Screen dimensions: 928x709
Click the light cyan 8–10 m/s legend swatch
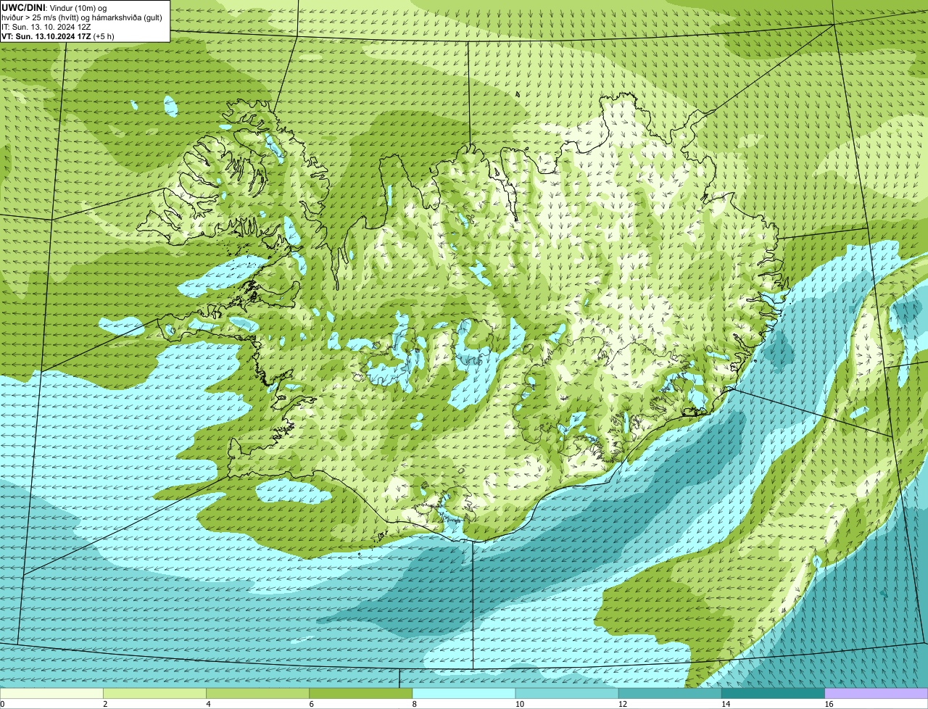pyautogui.click(x=464, y=693)
